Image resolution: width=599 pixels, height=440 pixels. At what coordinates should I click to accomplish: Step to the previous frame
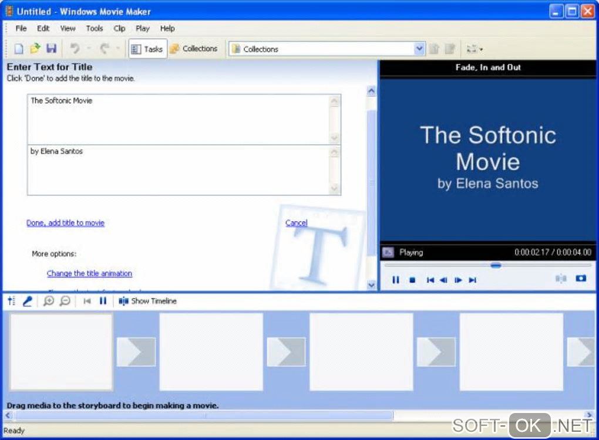click(x=443, y=280)
